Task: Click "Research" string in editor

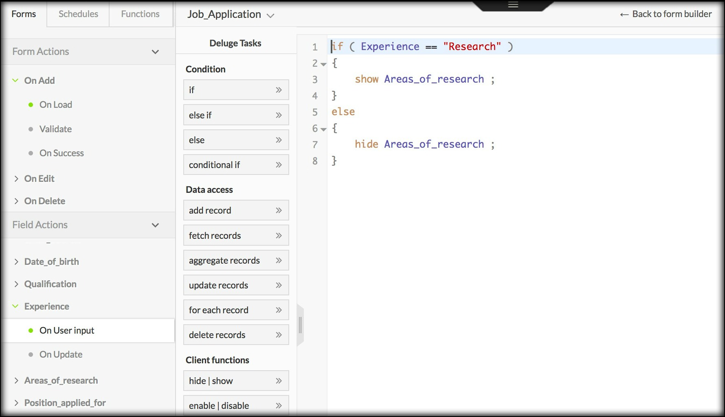Action: coord(472,47)
